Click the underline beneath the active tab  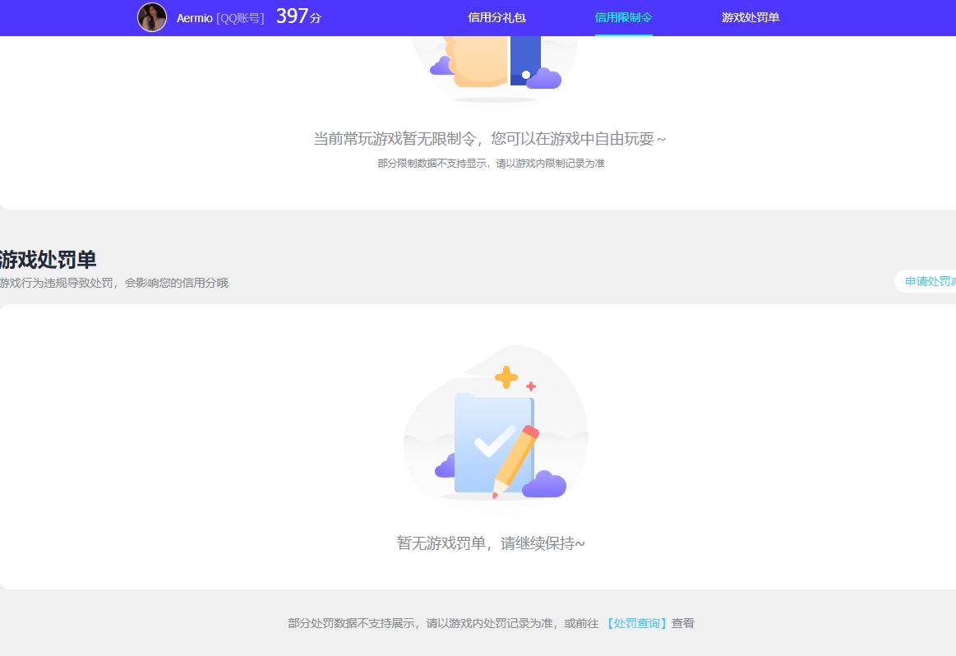(x=624, y=35)
